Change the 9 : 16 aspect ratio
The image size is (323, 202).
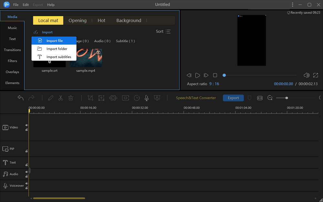click(x=214, y=84)
